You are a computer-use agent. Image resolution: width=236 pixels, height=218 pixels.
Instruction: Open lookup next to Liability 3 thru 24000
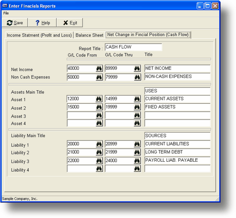click(x=137, y=160)
